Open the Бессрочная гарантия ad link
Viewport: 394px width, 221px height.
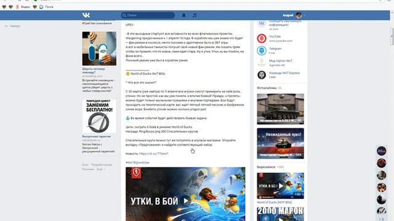click(96, 136)
